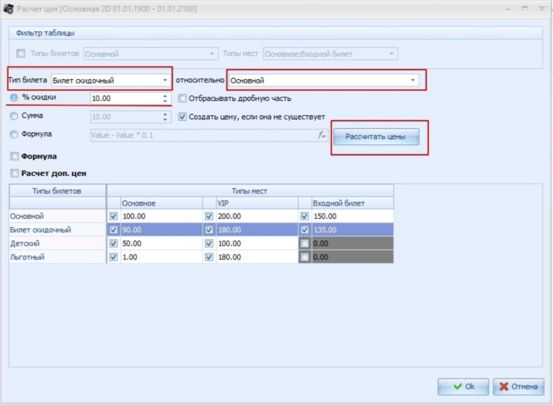Maximize the Расчет цен window
Image resolution: width=553 pixels, height=405 pixels.
525,9
